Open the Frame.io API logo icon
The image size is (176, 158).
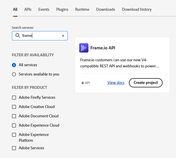(84, 48)
